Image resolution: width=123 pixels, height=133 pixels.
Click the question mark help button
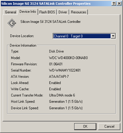pos(114,4)
